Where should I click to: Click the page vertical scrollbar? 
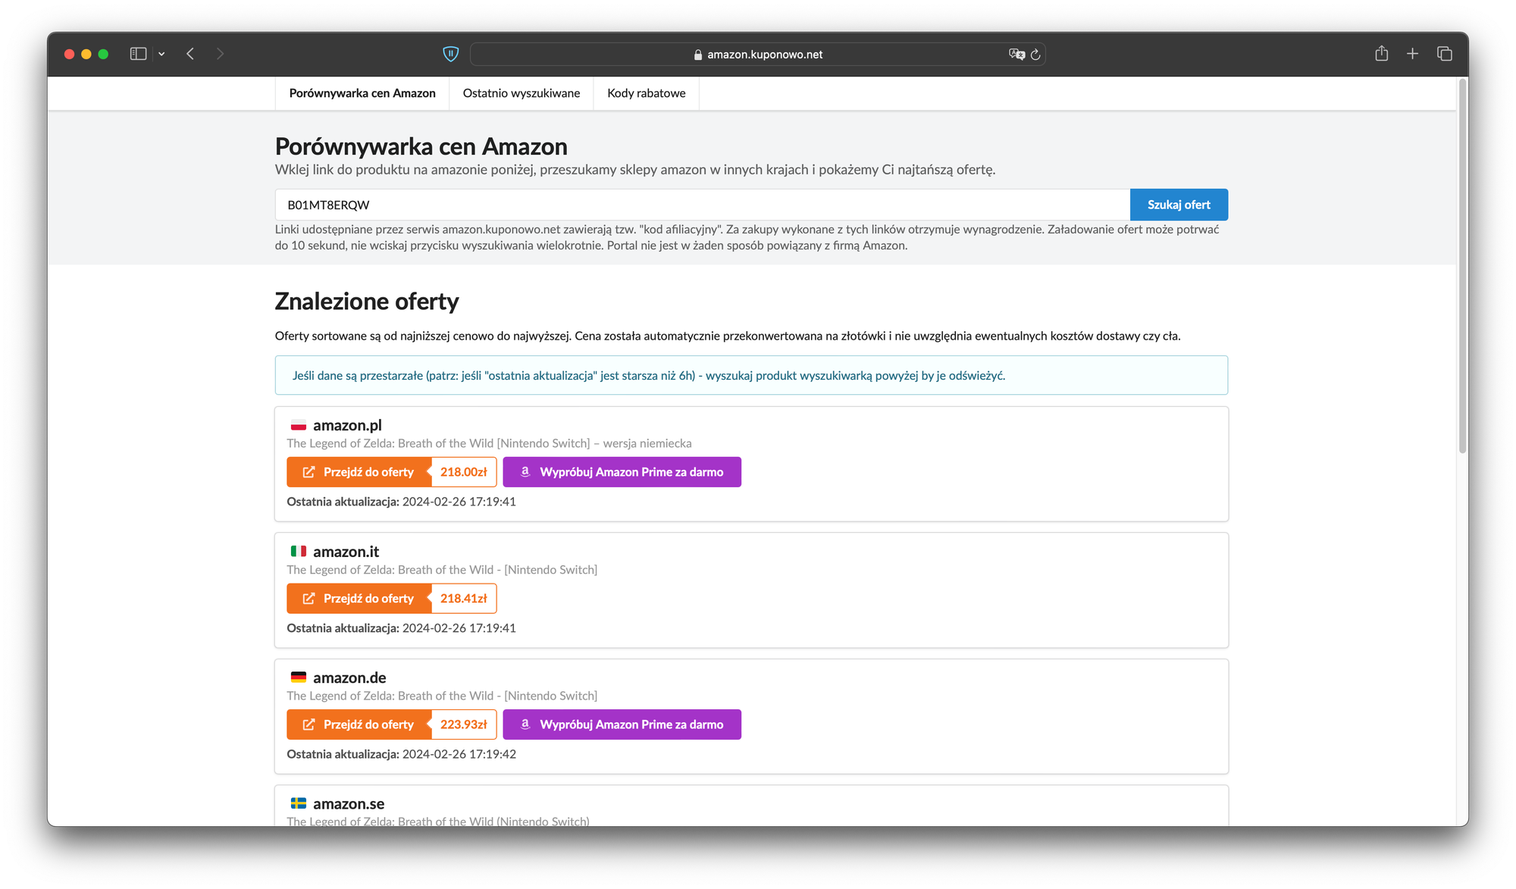tap(1462, 265)
